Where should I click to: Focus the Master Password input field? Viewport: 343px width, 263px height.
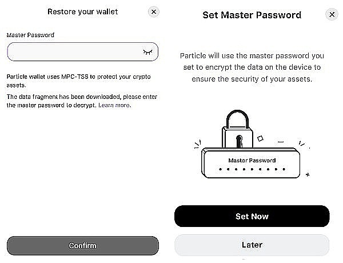pos(74,52)
